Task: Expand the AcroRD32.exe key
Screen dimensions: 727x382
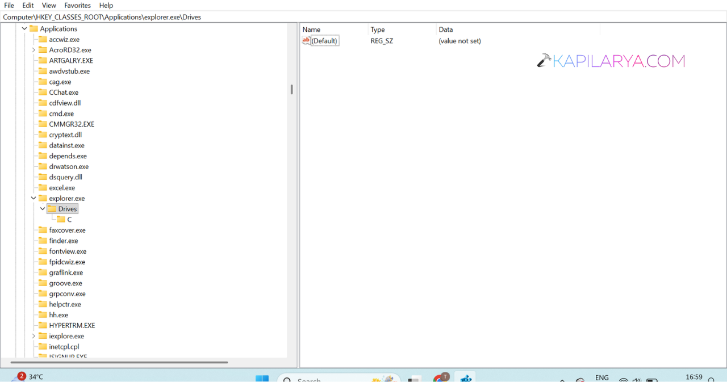Action: click(34, 50)
